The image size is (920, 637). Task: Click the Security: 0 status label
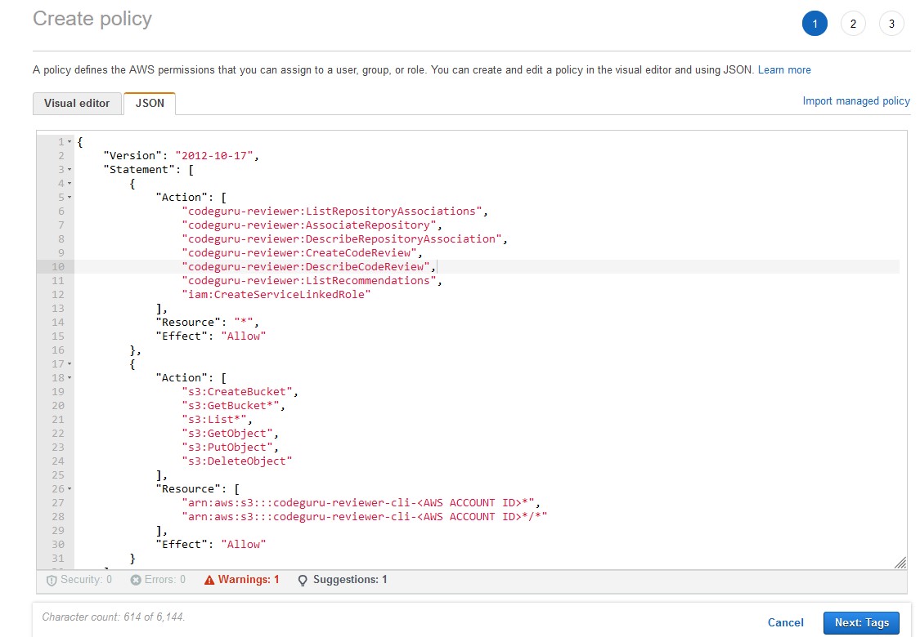coord(86,580)
